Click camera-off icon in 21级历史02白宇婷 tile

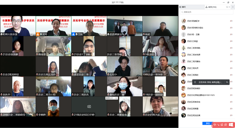coord(89,106)
